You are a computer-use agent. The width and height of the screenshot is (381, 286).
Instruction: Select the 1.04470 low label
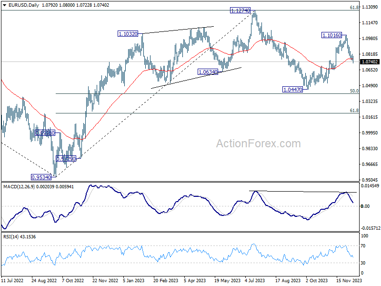coord(293,90)
